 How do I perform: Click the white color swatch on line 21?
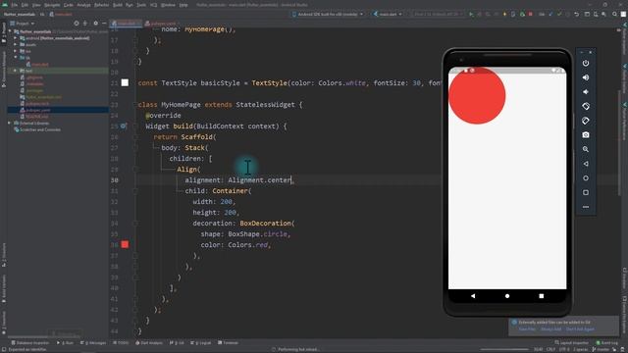click(125, 82)
